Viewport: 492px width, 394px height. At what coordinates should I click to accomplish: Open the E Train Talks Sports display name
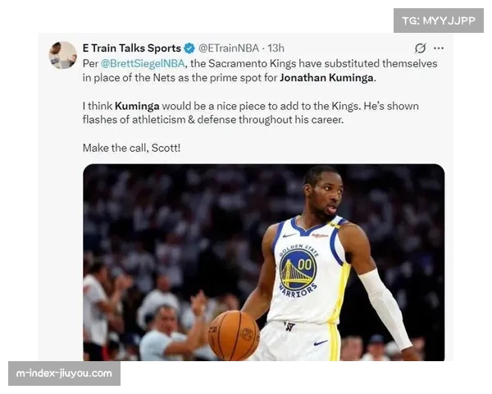point(132,48)
